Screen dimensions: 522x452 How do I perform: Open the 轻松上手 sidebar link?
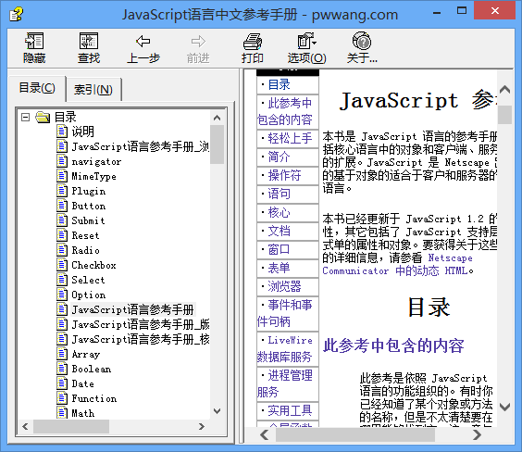point(290,138)
